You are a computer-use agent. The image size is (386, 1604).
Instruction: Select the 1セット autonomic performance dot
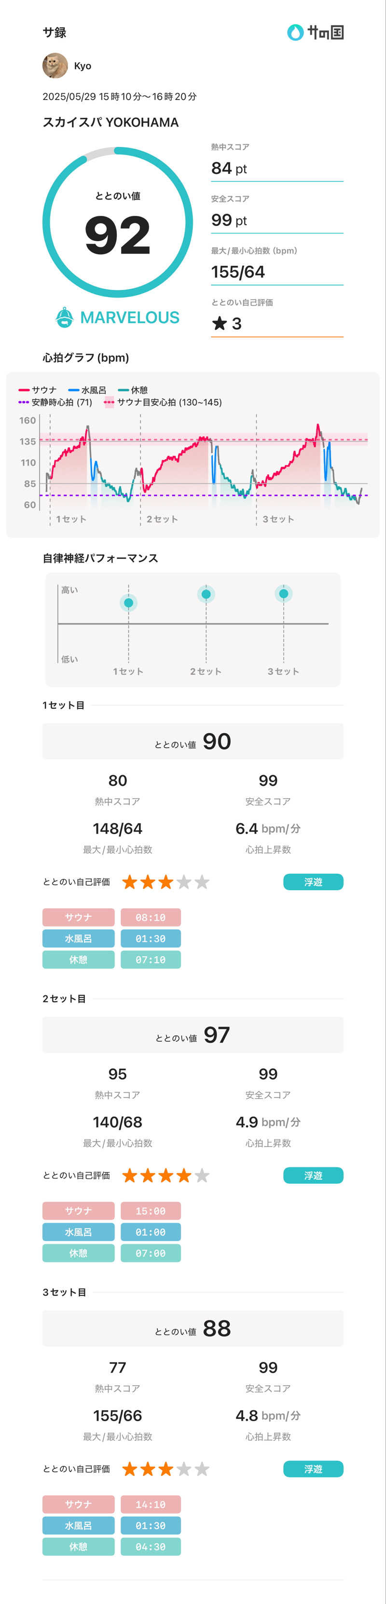129,603
